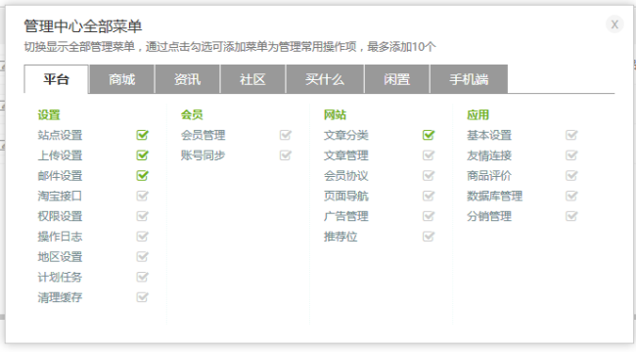The image size is (636, 353).
Task: Uncheck the 站点设置 checkbox
Action: pyautogui.click(x=143, y=135)
